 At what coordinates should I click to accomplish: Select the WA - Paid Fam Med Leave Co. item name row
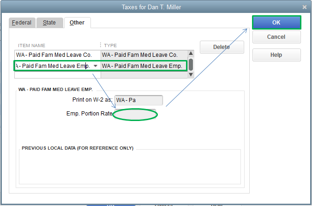tap(58, 55)
